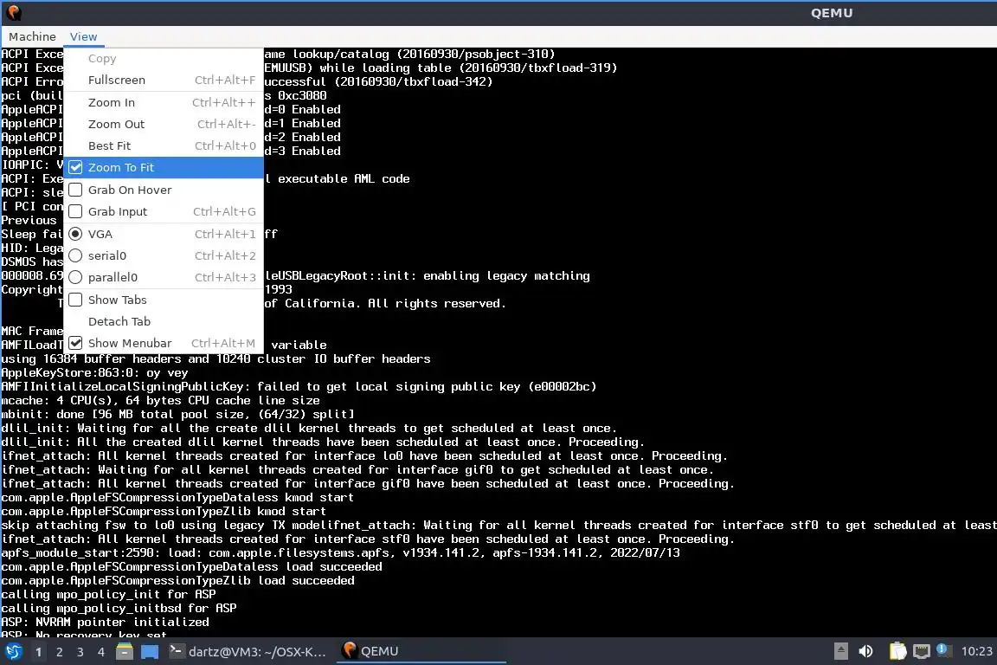Click the 'mcache: 4 CPU(s)' console line
The width and height of the screenshot is (997, 665).
tap(160, 400)
